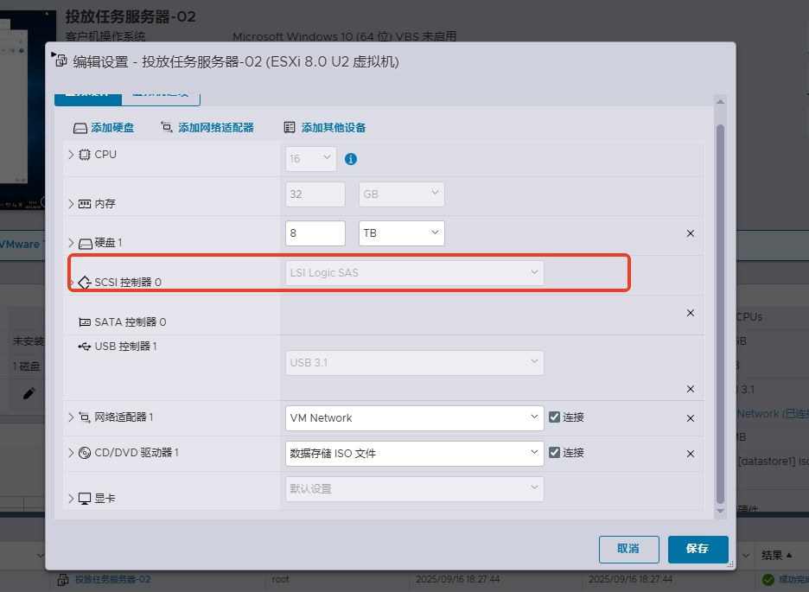The width and height of the screenshot is (809, 592).
Task: Open the VM Network dropdown
Action: (414, 418)
